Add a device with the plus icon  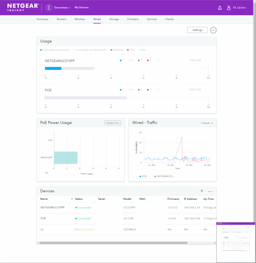(202, 191)
